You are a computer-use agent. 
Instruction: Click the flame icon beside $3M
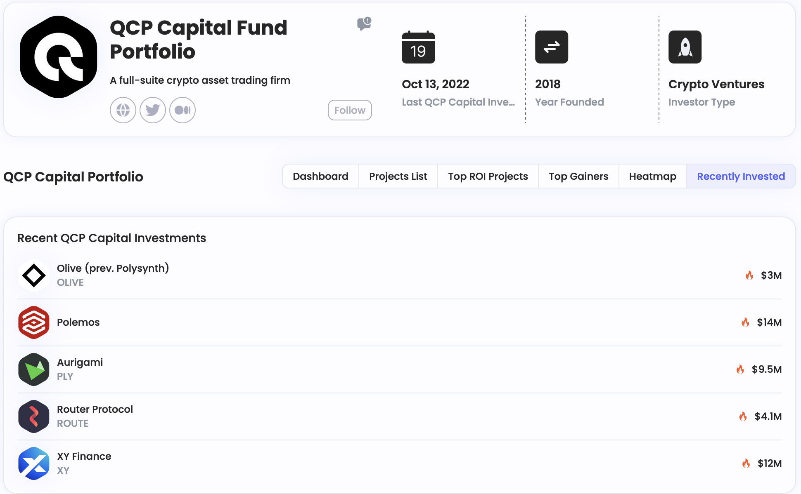click(x=749, y=275)
